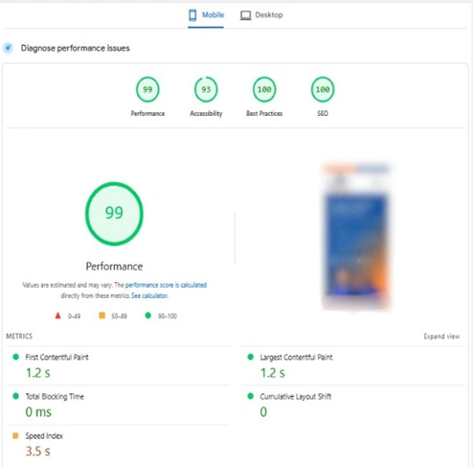Click the Diagnose performance issues icon
Image resolution: width=473 pixels, height=467 pixels.
[x=8, y=48]
